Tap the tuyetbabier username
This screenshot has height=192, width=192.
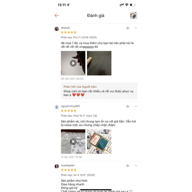point(68,165)
